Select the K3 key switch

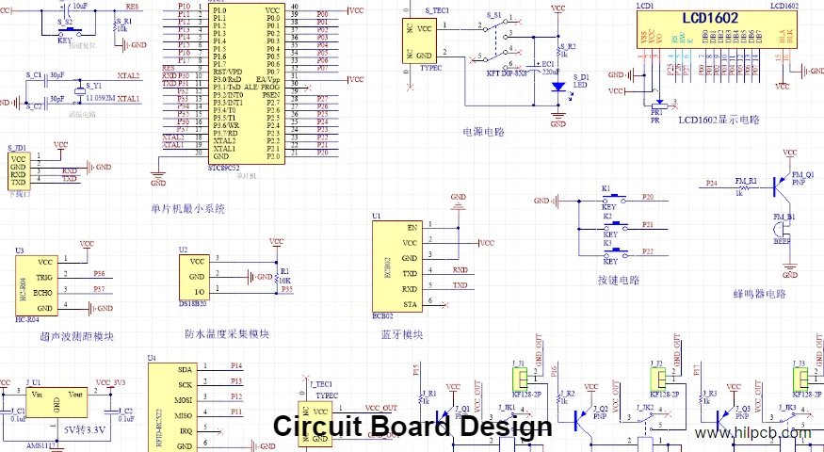(613, 252)
